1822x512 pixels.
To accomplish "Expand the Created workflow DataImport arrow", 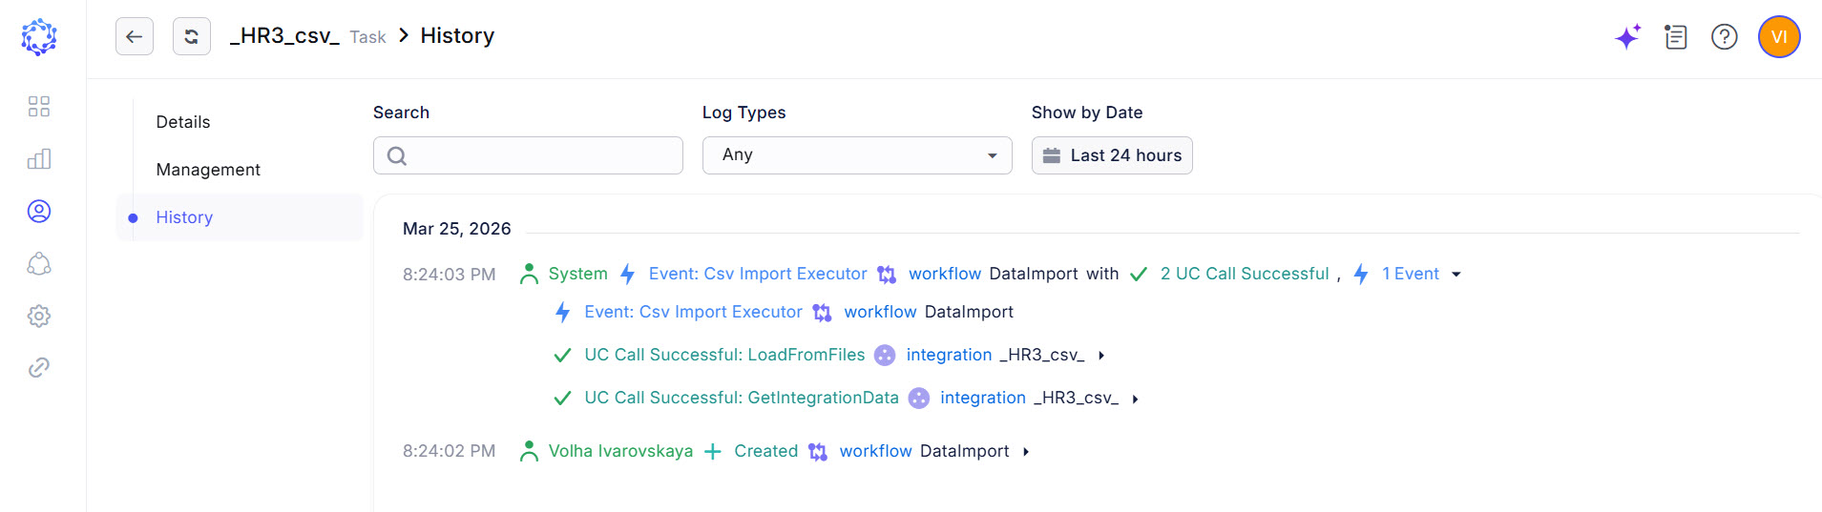I will [1026, 452].
